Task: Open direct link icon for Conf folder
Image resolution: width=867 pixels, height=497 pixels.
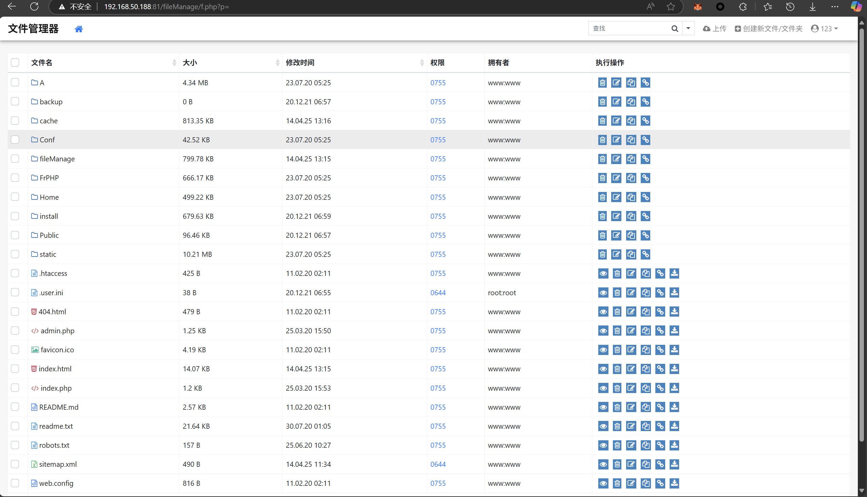Action: point(645,140)
